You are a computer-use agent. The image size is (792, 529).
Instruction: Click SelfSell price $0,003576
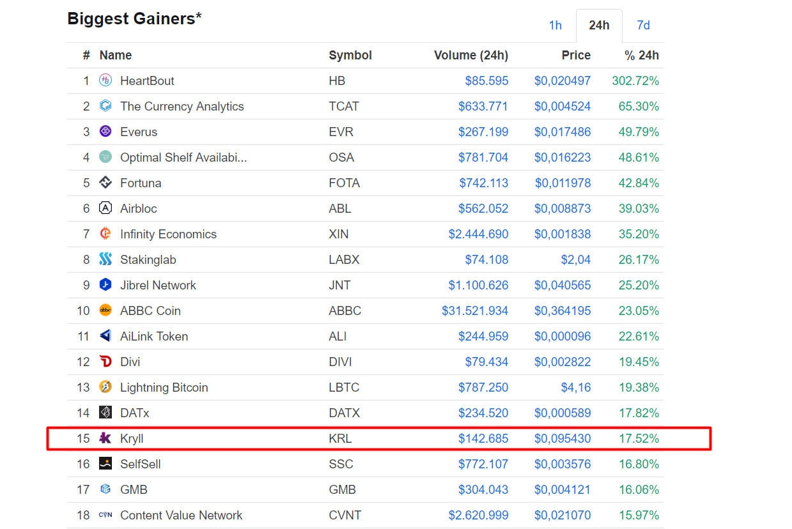[x=563, y=464]
